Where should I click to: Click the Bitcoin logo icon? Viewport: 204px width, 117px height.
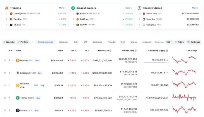tap(18, 61)
